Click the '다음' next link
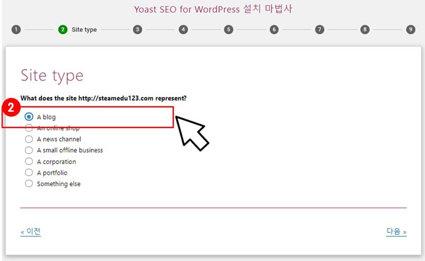This screenshot has width=425, height=261. click(x=396, y=231)
